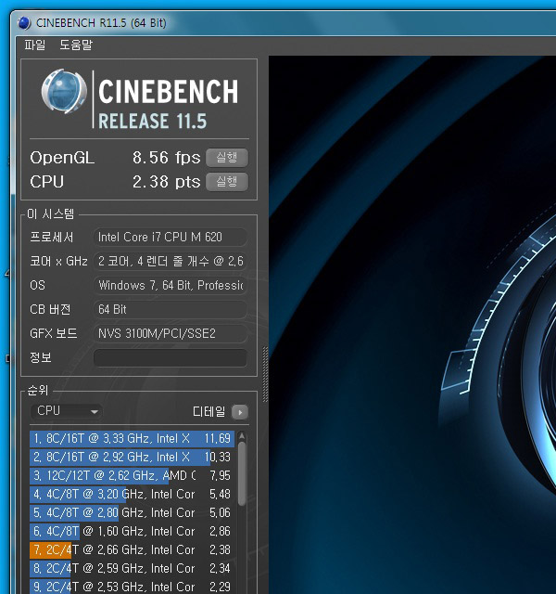Run the CPU benchmark with 실행

click(227, 182)
